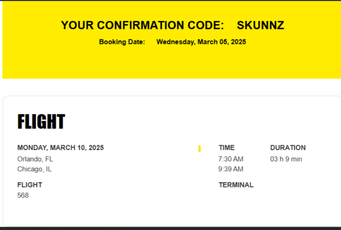Click the MONDAY, MARCH 10, 2025 heading
This screenshot has height=230, width=341.
tap(60, 148)
